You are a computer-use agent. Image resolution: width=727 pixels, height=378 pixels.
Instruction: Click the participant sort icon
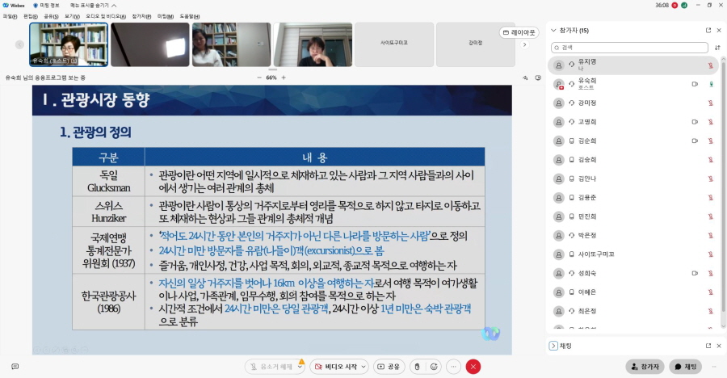point(717,48)
